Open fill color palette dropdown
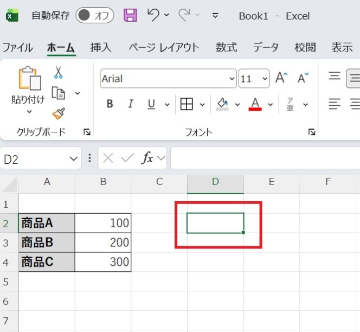Image resolution: width=360 pixels, height=332 pixels. click(237, 105)
